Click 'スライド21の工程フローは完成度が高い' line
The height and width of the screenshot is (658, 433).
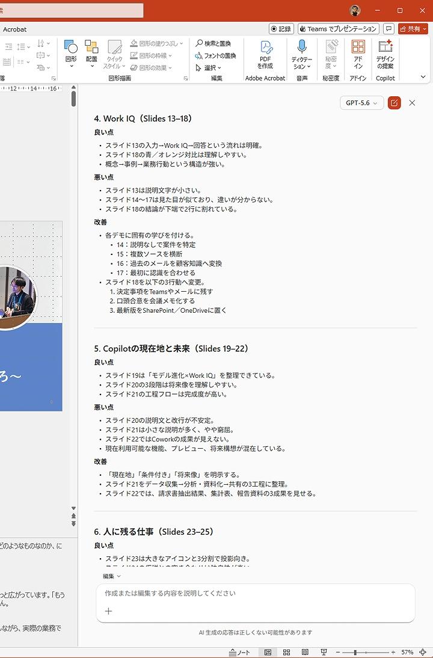(x=166, y=394)
